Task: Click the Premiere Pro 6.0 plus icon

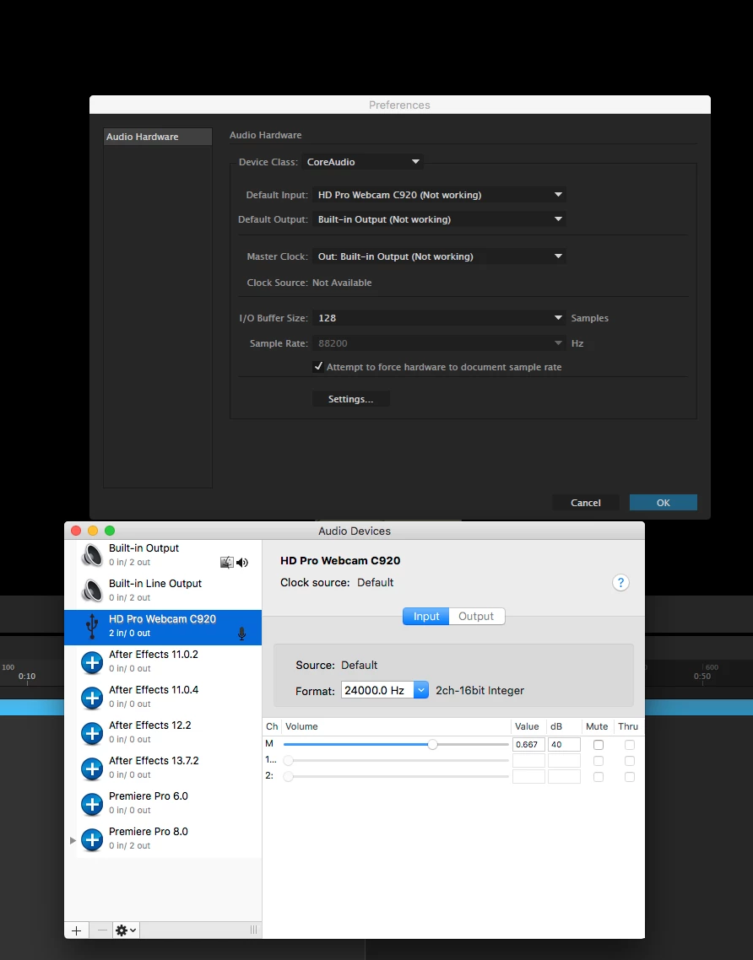Action: [x=93, y=804]
